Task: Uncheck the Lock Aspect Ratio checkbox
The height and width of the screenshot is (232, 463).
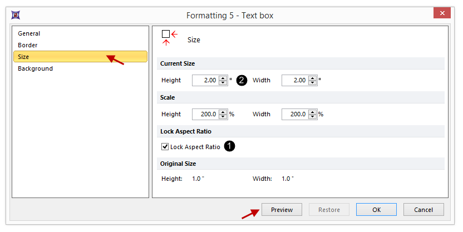Action: click(165, 147)
